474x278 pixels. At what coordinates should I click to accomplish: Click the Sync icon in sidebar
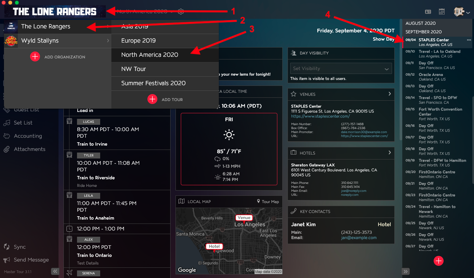(7, 247)
